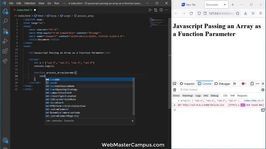This screenshot has height=149, width=266.
Task: Close the developer tools panel
Action: pyautogui.click(x=263, y=84)
